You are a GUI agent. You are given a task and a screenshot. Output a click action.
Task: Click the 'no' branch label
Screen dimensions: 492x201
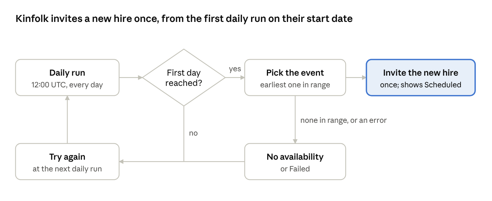[x=193, y=133]
